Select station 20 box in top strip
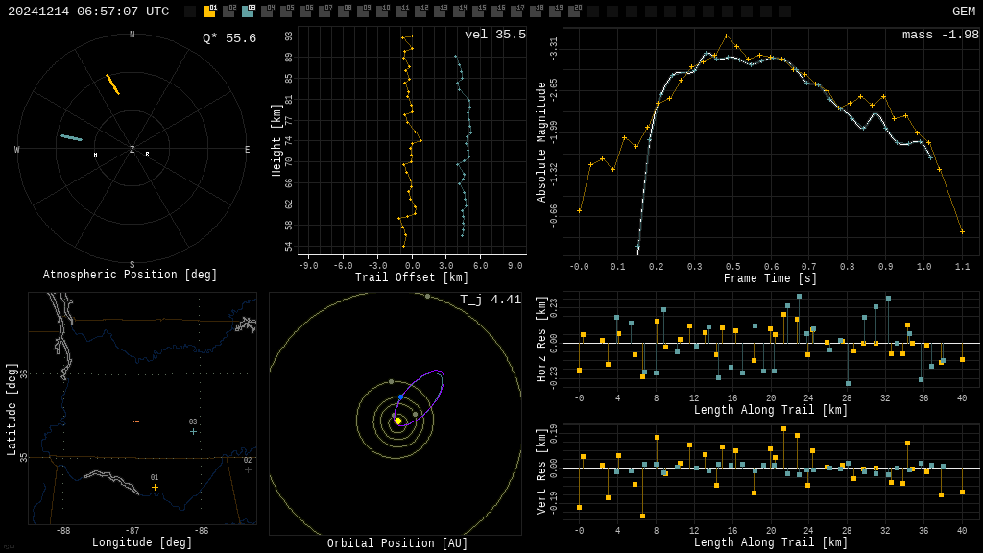The height and width of the screenshot is (553, 983). [x=574, y=12]
